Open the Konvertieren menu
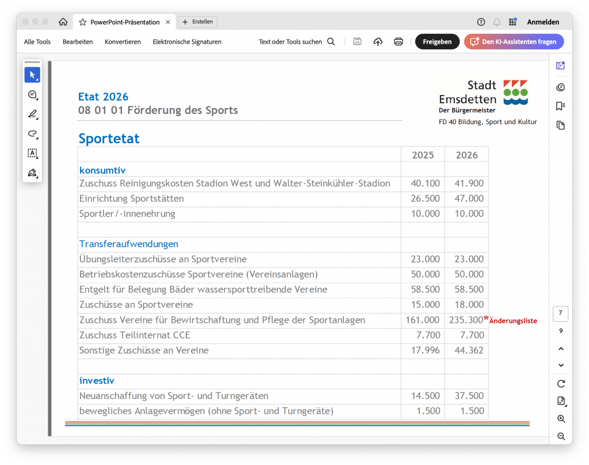The height and width of the screenshot is (465, 589). coord(123,42)
